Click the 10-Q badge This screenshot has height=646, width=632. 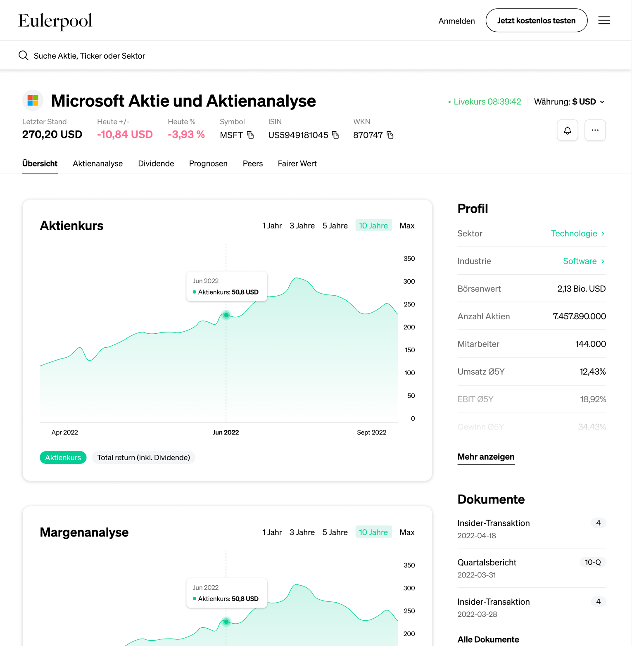tap(593, 562)
